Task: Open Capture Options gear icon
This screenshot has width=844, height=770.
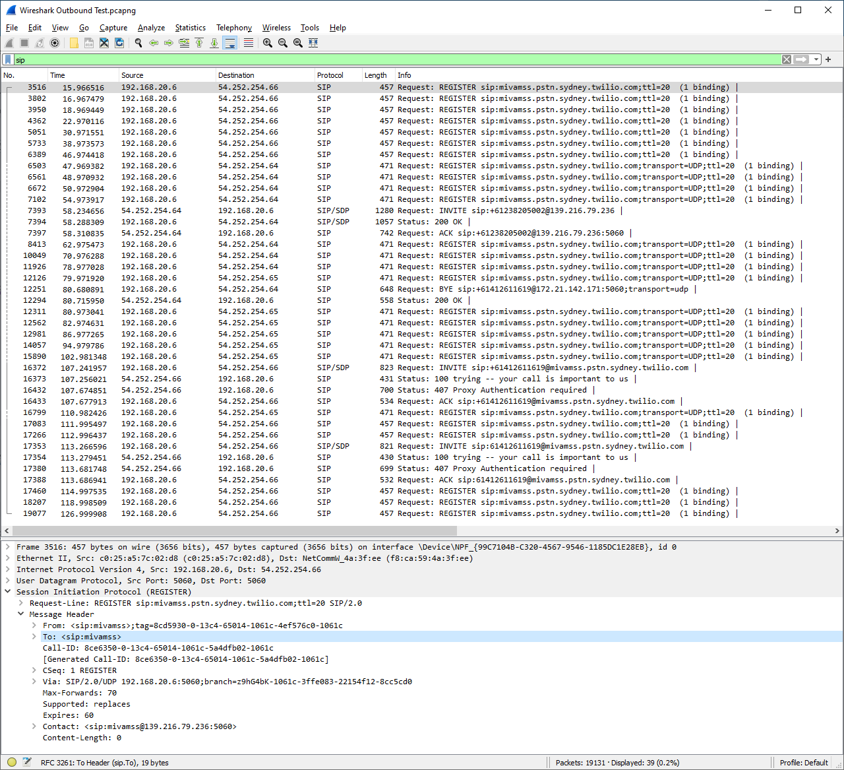Action: [55, 43]
